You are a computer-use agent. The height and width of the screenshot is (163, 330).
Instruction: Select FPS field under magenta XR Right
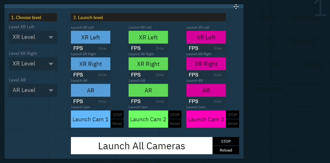[x=218, y=75]
